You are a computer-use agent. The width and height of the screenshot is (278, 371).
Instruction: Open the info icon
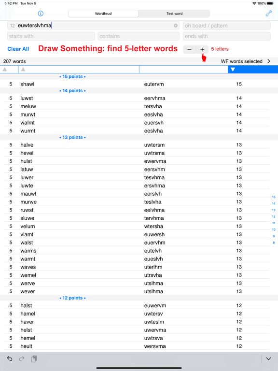pyautogui.click(x=41, y=14)
